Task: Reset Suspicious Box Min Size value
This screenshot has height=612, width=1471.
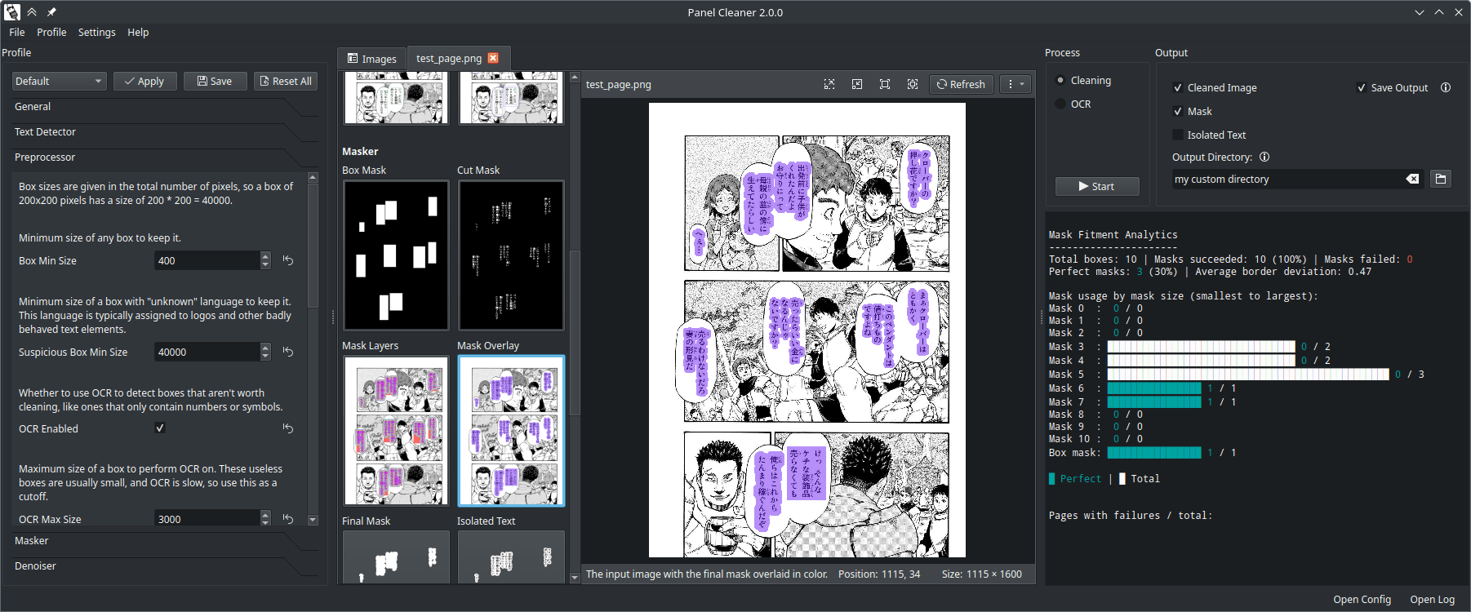Action: pyautogui.click(x=288, y=352)
